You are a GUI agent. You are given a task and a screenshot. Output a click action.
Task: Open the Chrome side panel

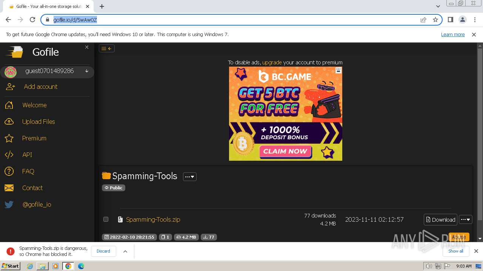point(451,20)
